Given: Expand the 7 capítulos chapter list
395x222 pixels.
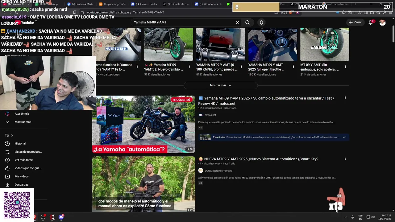Looking at the screenshot, I should 344,137.
